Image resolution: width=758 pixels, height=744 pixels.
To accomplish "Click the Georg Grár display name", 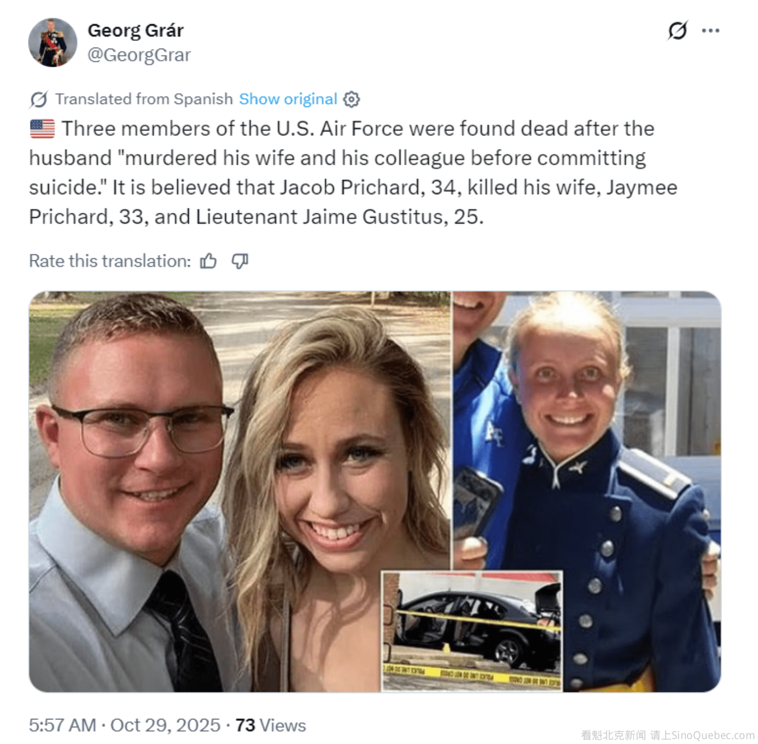I will [x=136, y=31].
